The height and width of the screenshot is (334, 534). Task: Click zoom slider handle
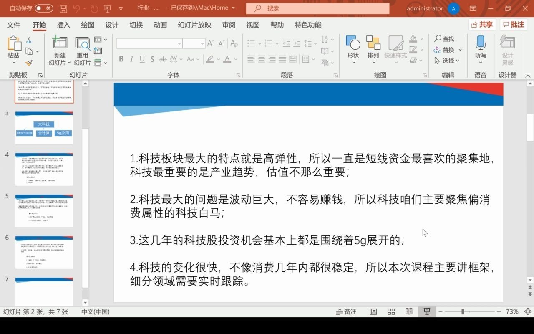click(x=463, y=311)
